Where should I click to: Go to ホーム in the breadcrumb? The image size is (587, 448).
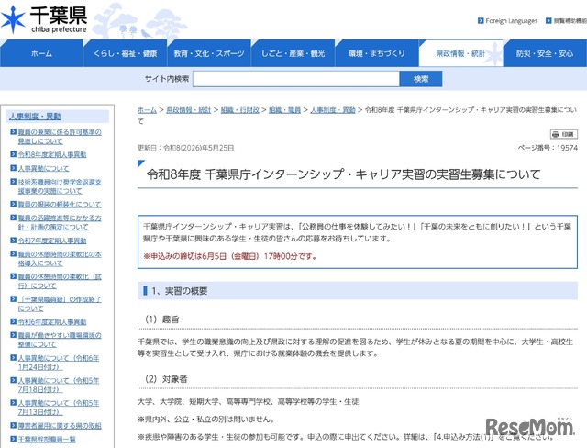[x=147, y=110]
